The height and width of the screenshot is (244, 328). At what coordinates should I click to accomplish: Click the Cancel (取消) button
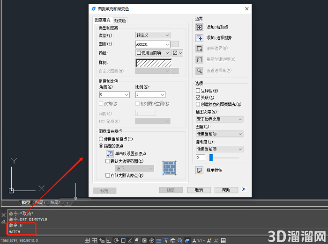tap(199, 190)
